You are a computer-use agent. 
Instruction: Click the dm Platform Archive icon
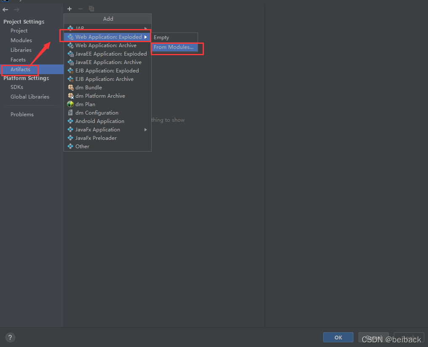pos(70,96)
